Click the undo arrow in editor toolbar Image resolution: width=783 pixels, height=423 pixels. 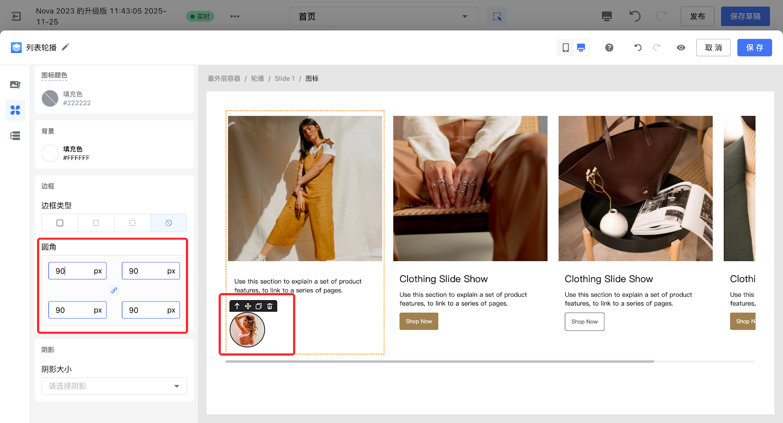[638, 47]
